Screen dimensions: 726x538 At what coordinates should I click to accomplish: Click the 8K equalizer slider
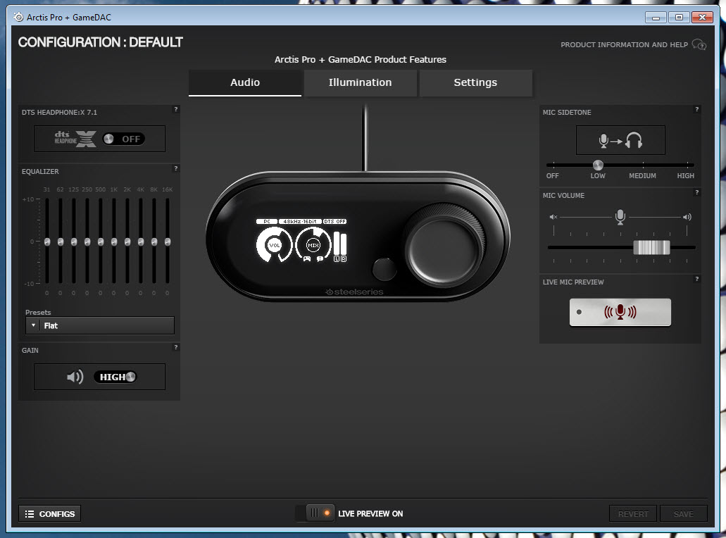point(154,242)
